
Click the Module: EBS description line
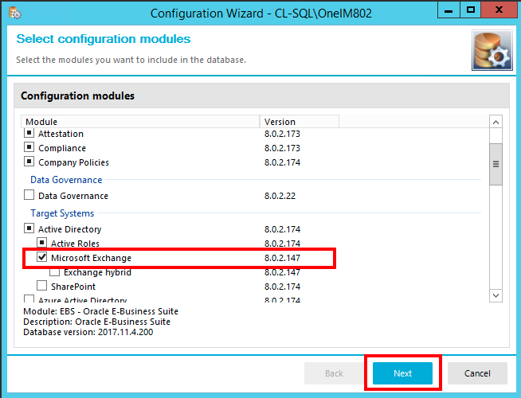[100, 311]
